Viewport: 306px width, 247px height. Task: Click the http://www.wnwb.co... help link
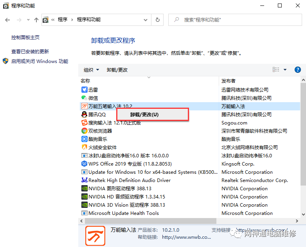point(186,237)
